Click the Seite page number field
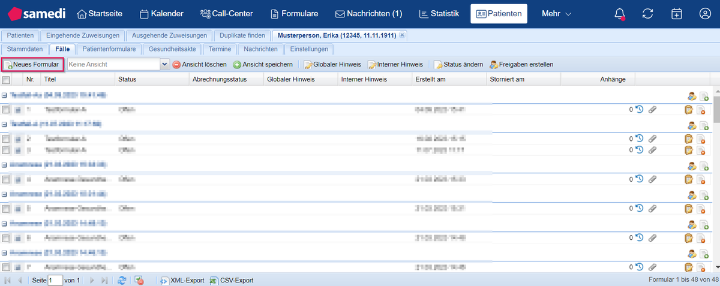Viewport: 720px width, 286px height. [55, 280]
